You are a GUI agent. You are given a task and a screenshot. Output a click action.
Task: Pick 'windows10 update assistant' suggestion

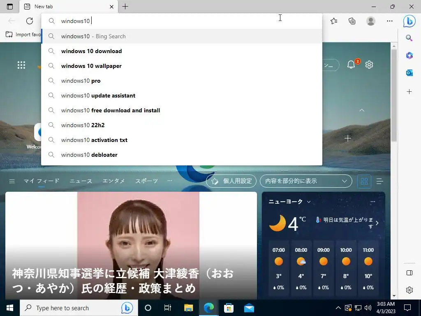[x=182, y=95]
